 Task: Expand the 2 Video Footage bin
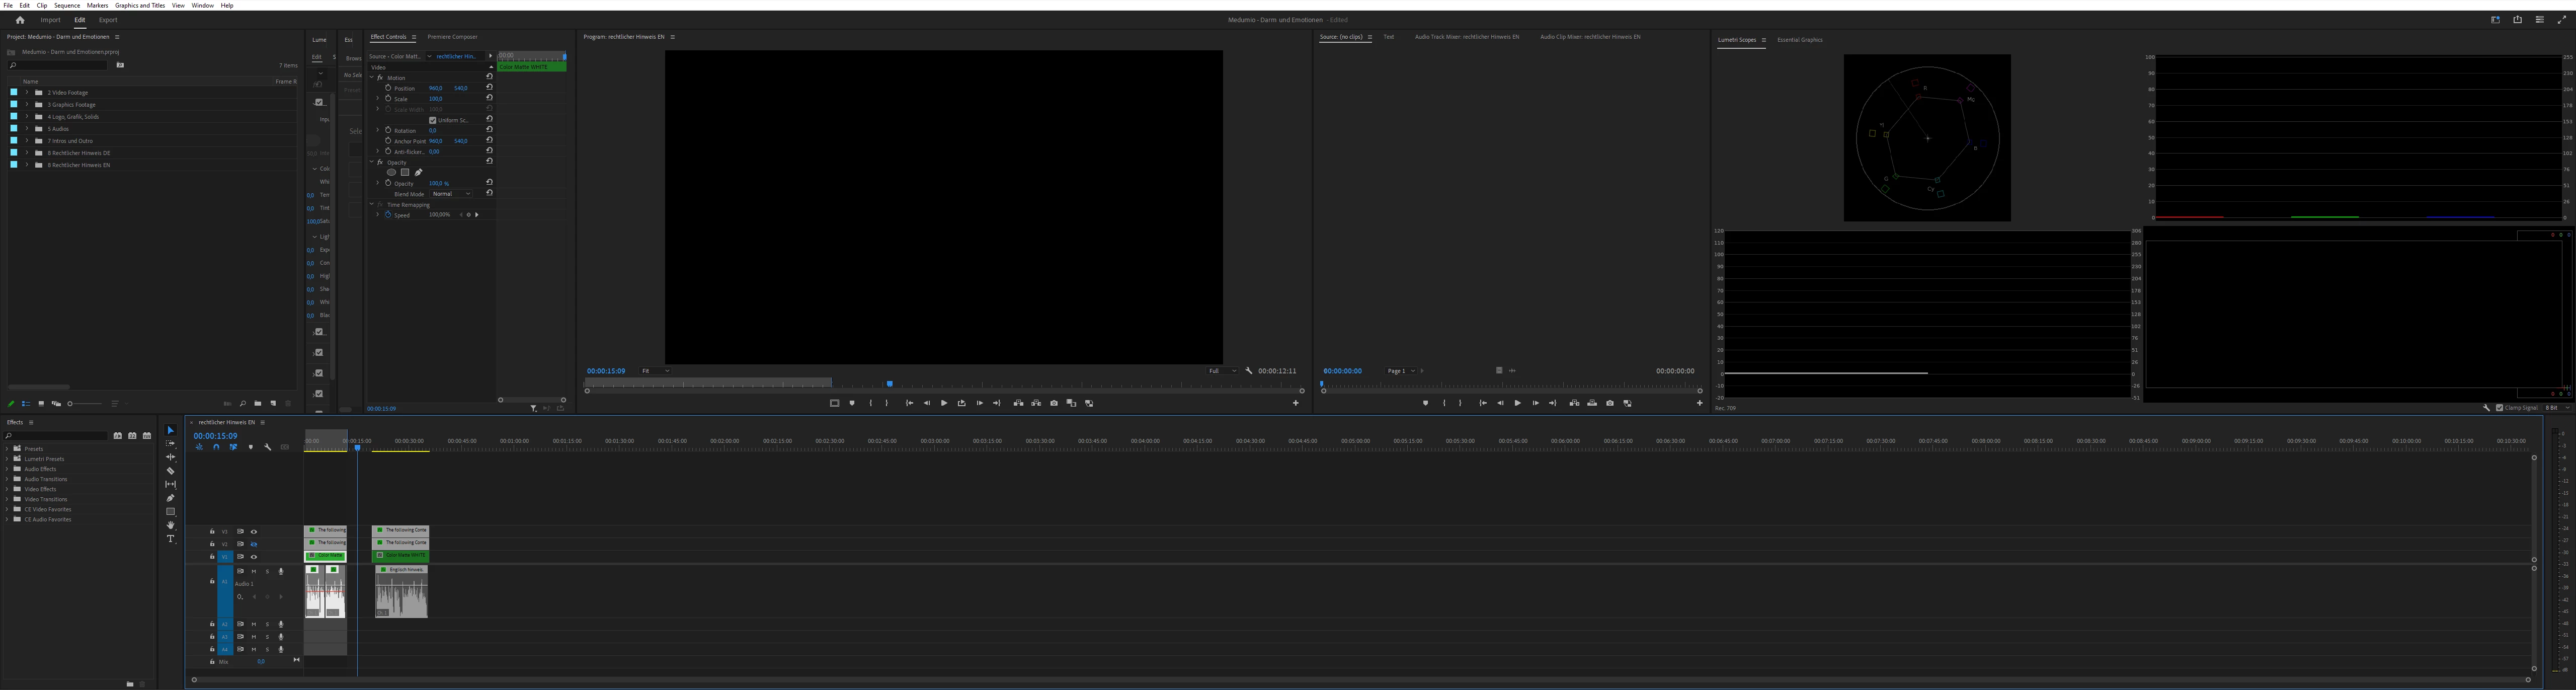[27, 92]
